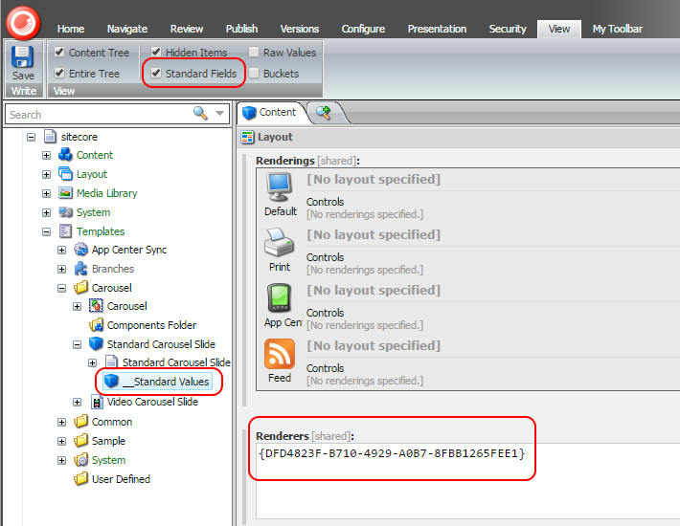Open the Navigate ribbon tab
The width and height of the screenshot is (680, 526).
(x=127, y=29)
